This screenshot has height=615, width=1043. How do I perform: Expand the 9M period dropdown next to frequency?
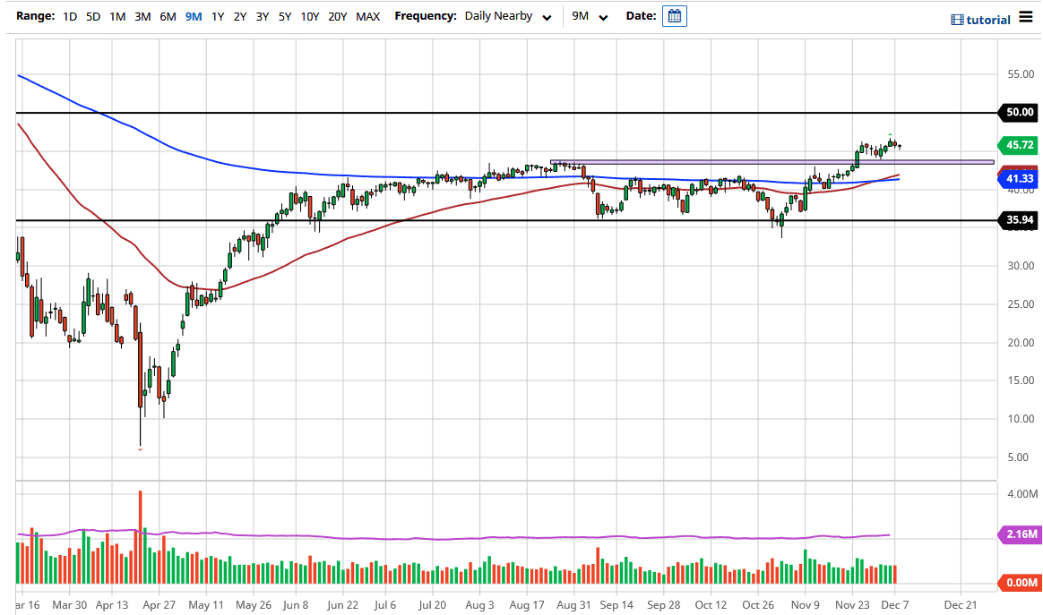(603, 16)
